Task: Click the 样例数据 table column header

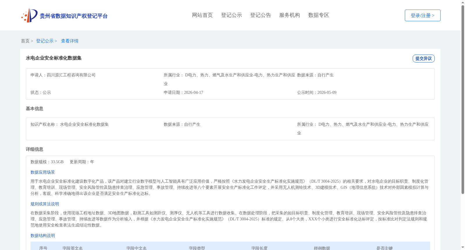Action: point(322,248)
